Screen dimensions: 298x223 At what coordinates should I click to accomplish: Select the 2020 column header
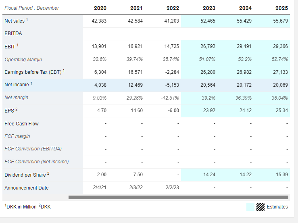(100, 8)
